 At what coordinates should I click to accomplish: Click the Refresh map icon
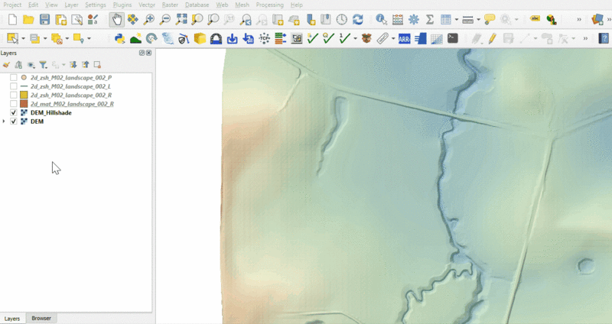click(x=357, y=20)
